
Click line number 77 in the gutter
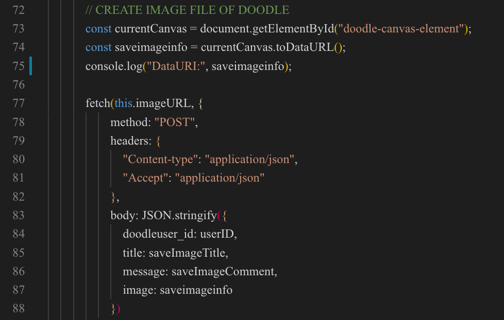click(x=19, y=103)
